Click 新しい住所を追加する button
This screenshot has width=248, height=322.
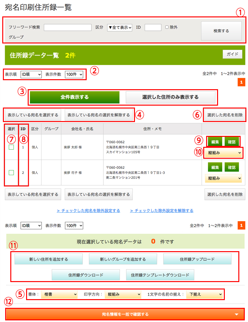click(x=49, y=259)
